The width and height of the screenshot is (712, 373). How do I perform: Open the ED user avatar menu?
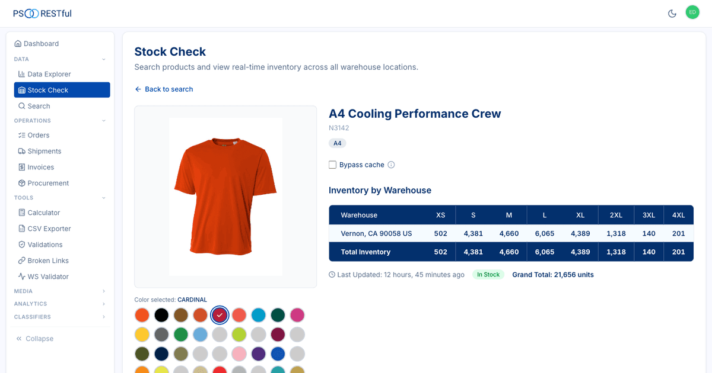point(692,12)
